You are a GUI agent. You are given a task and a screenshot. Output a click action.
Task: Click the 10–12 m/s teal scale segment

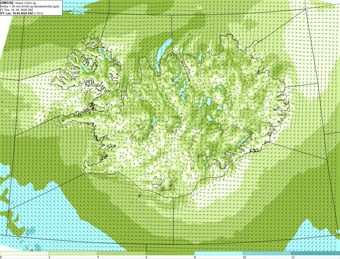coord(267,253)
